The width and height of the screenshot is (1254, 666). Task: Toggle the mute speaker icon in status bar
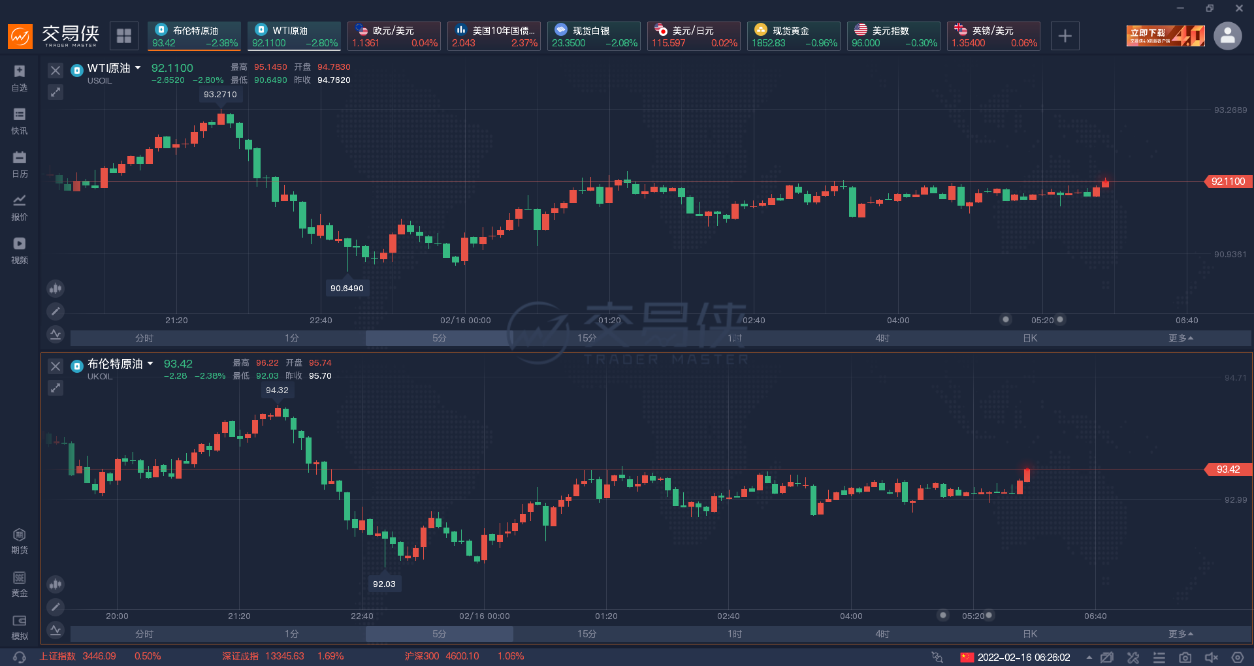coord(1211,657)
